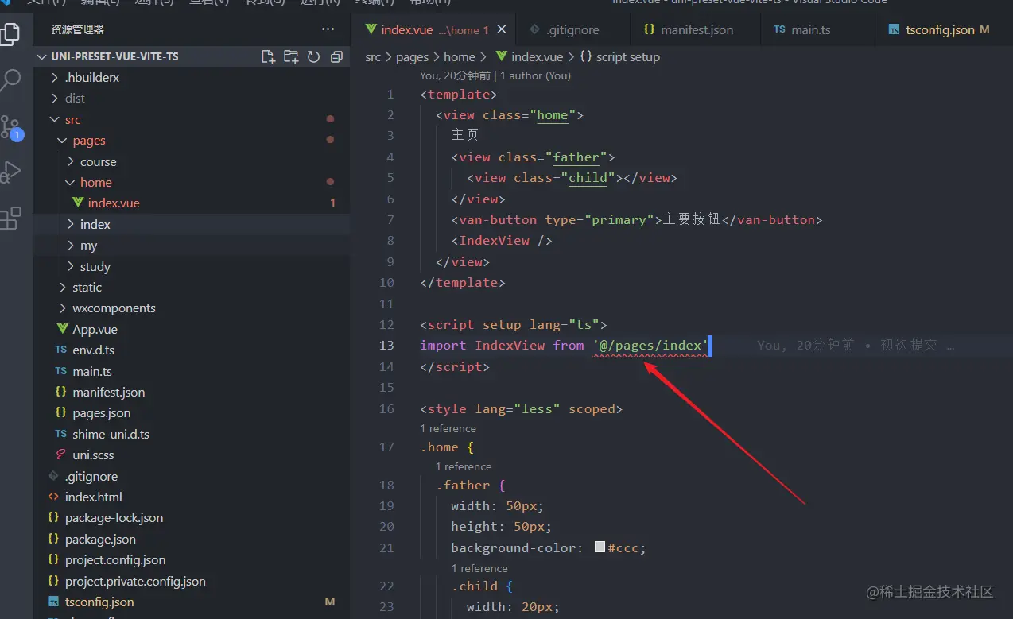This screenshot has height=619, width=1013.
Task: Click the git blame author annotation at top
Action: coord(495,76)
